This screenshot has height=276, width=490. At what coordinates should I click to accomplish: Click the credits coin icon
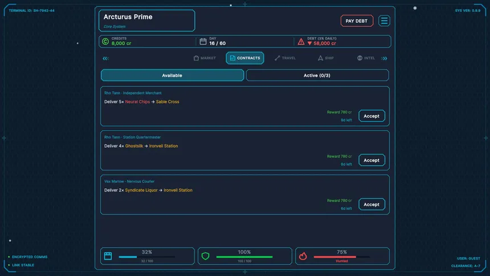tap(105, 41)
